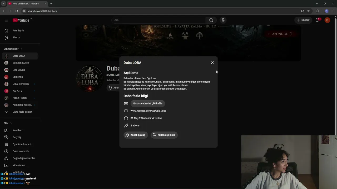Open Videolarınız in the sidebar
The height and width of the screenshot is (189, 337).
[x=20, y=165]
